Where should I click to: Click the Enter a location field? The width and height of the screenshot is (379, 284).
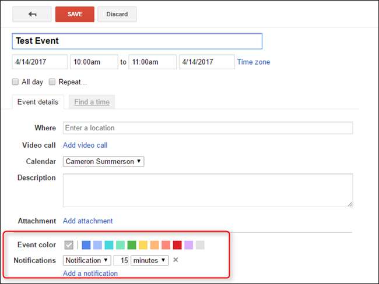pos(208,128)
